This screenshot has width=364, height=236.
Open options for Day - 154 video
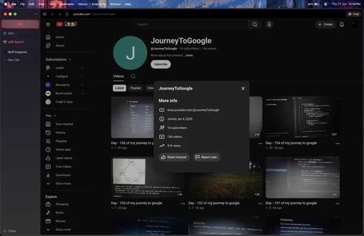point(338,144)
